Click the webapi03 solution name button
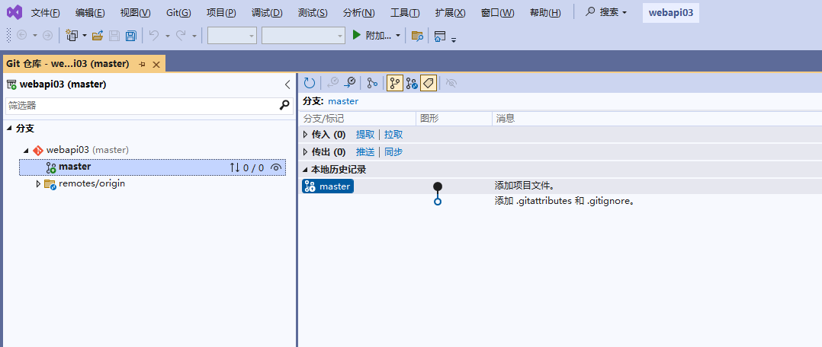The height and width of the screenshot is (347, 822). (671, 13)
